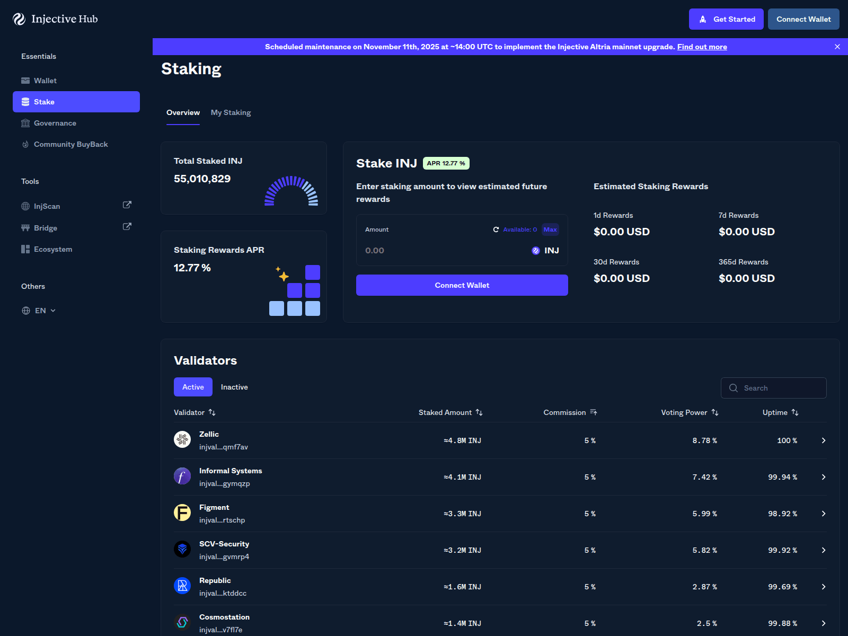Open Governance in the sidebar
This screenshot has height=636, width=848.
point(76,123)
